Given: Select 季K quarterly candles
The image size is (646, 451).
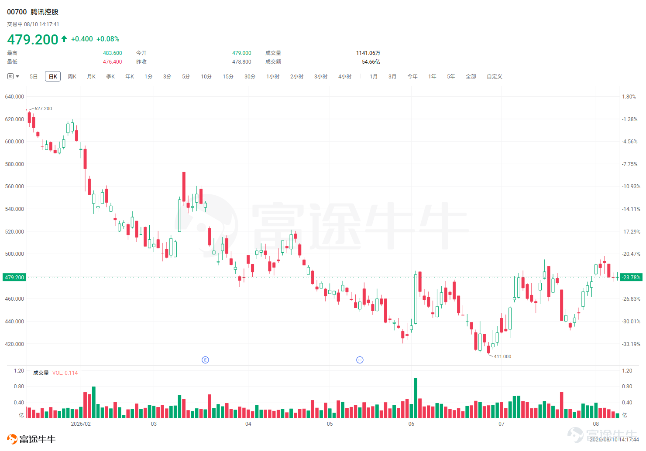Looking at the screenshot, I should coord(110,77).
